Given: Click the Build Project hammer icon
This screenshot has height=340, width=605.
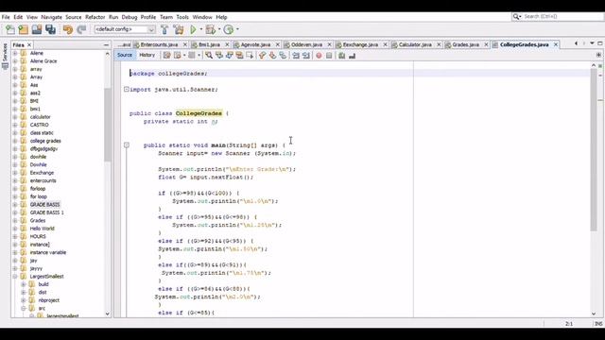Looking at the screenshot, I should (164, 29).
